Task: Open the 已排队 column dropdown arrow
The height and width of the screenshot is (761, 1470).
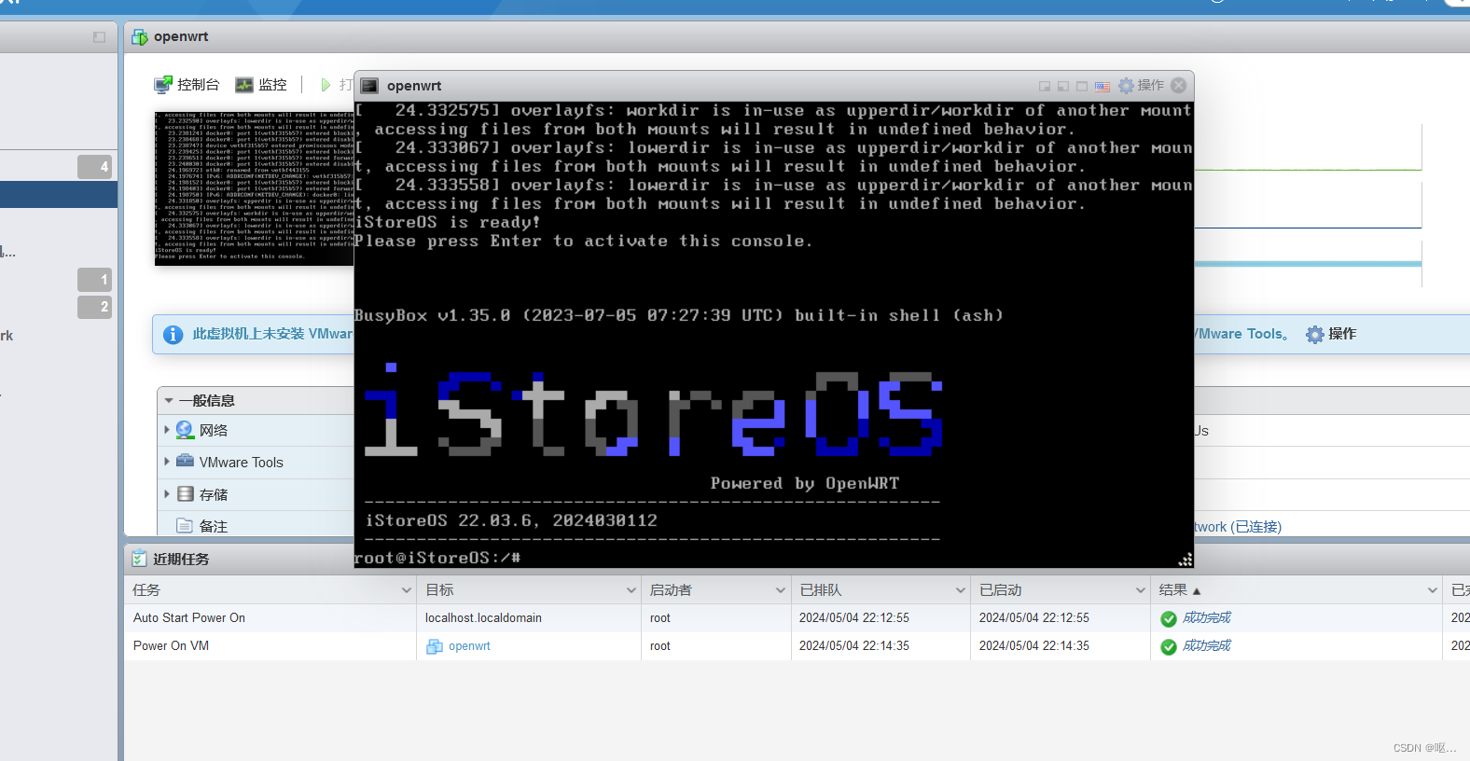Action: tap(961, 590)
